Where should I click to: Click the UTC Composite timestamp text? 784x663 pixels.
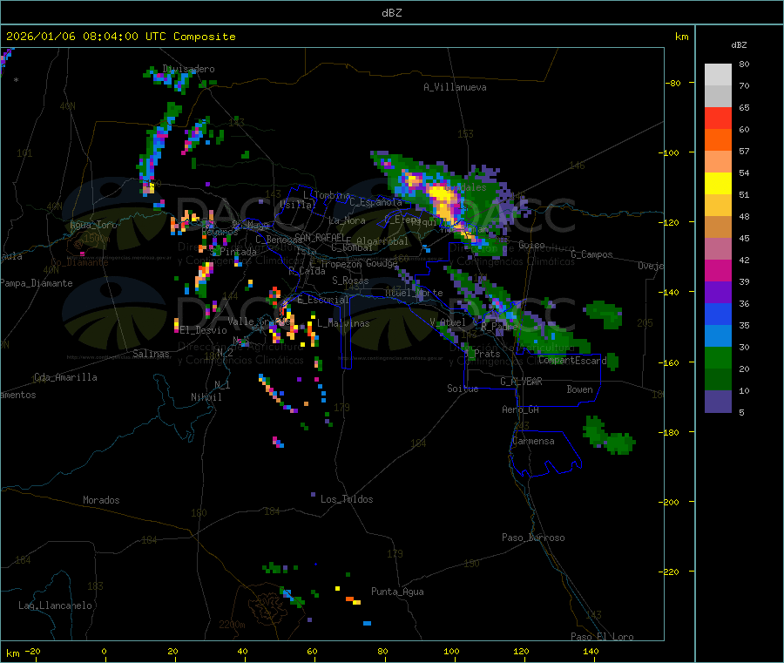coord(121,37)
